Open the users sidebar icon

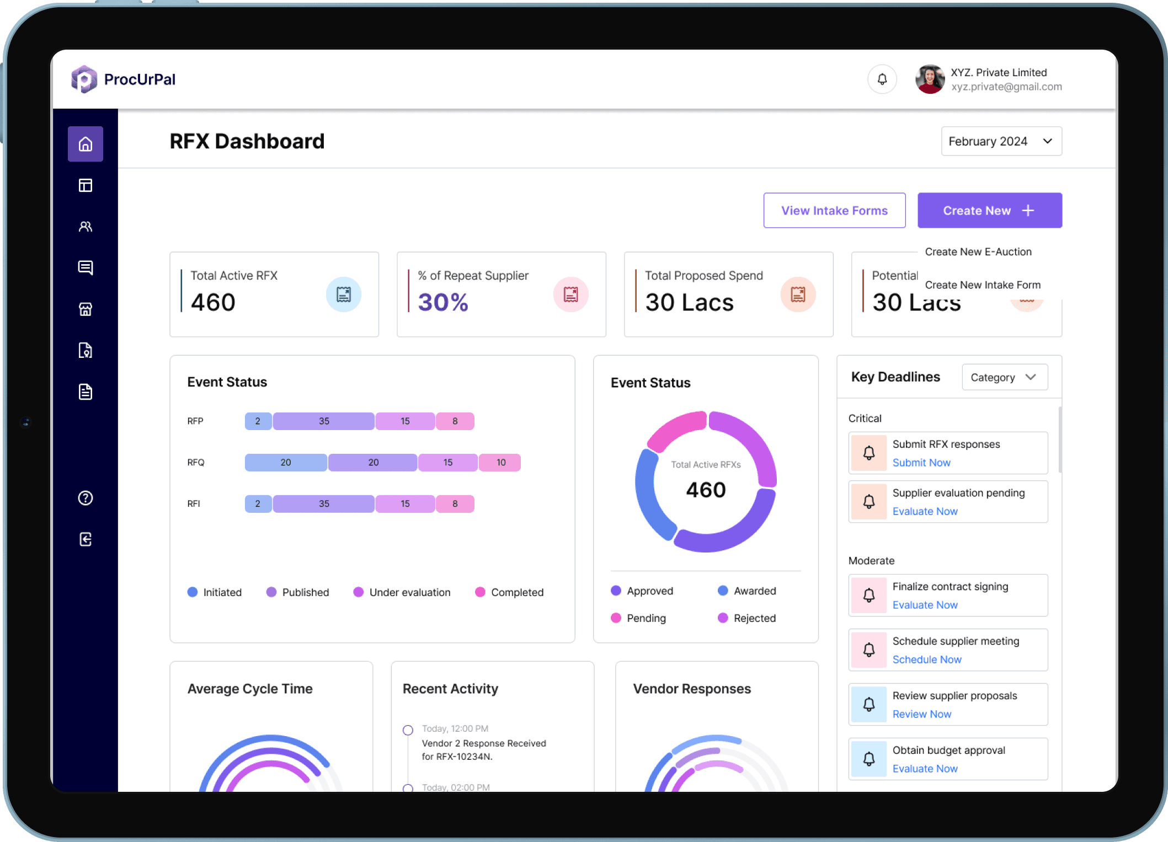pyautogui.click(x=85, y=227)
